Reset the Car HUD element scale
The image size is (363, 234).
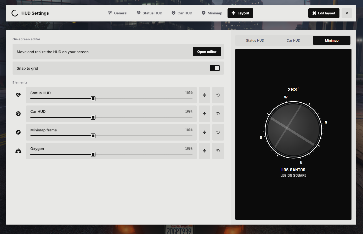pos(218,114)
